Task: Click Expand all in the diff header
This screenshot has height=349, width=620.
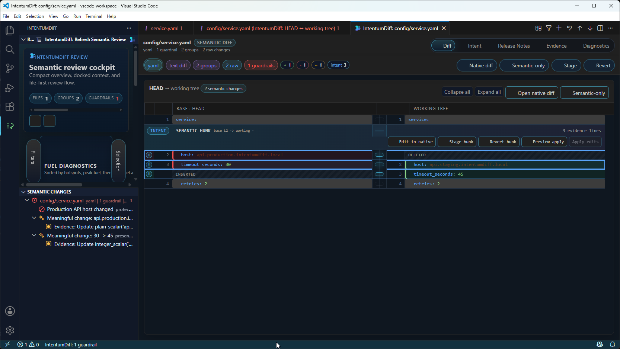Action: click(489, 92)
